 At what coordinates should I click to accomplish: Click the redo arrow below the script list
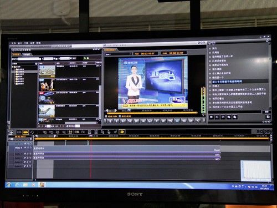[223, 117]
